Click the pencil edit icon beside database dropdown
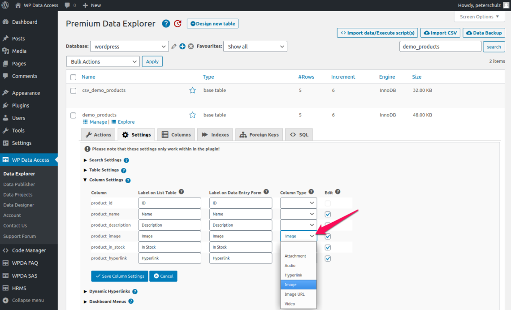511x310 pixels. point(174,47)
